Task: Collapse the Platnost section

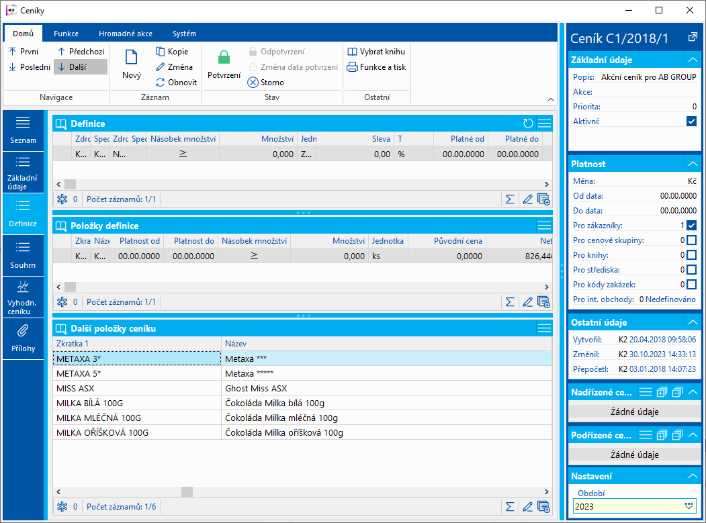Action: tap(693, 164)
